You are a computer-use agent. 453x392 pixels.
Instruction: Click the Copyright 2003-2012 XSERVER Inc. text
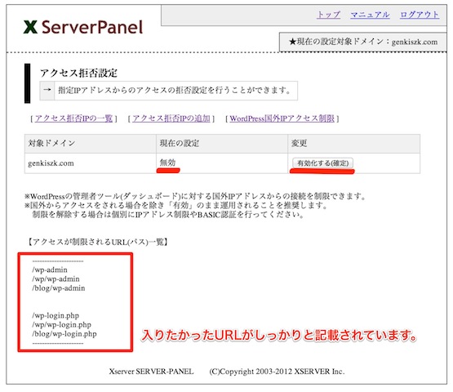(277, 372)
